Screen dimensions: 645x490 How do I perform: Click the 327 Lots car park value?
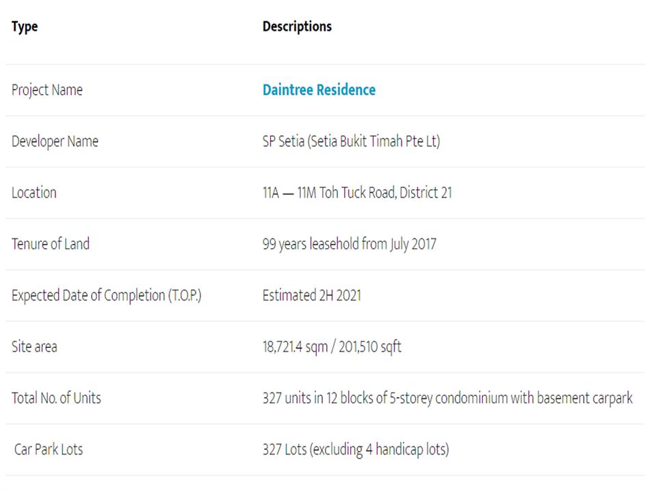tap(356, 450)
